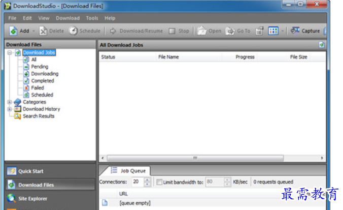Decrease Connections with the down arrow

click(x=147, y=184)
